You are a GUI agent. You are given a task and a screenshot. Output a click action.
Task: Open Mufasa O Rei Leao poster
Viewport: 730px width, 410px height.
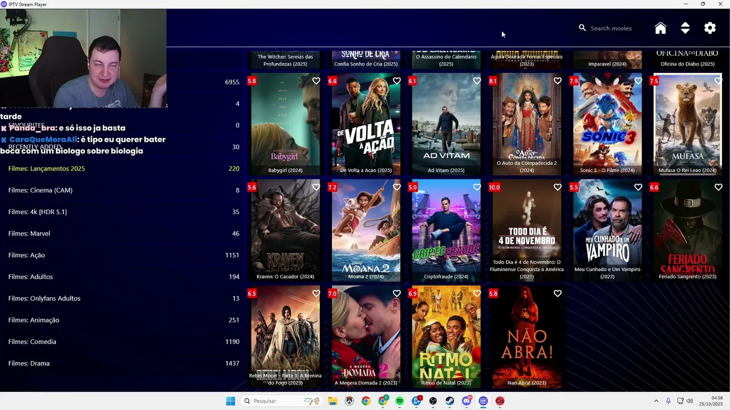point(687,124)
